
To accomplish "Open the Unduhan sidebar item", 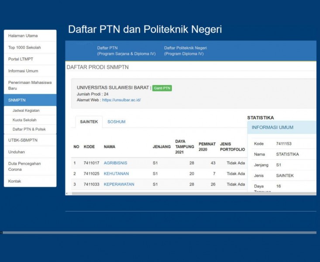I will (x=17, y=152).
